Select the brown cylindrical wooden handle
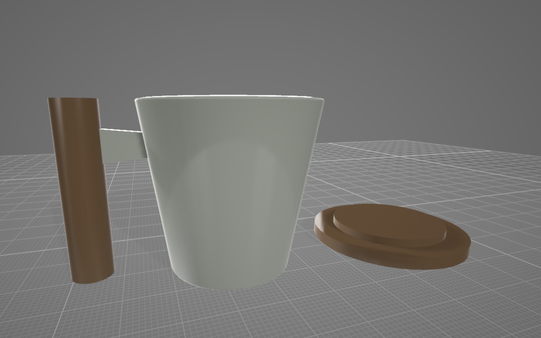The width and height of the screenshot is (541, 338). (x=81, y=190)
